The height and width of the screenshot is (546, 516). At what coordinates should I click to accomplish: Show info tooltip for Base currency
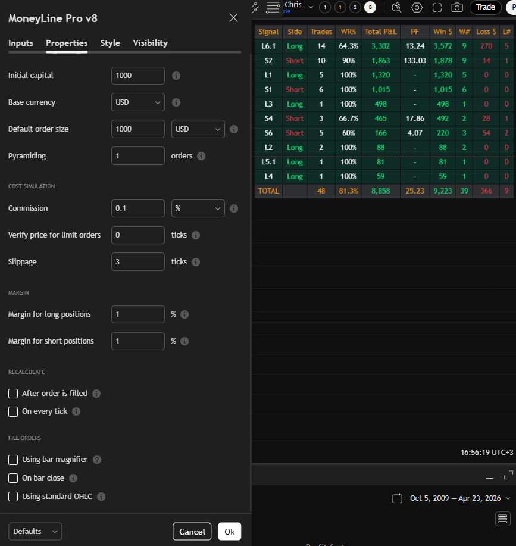coord(176,102)
